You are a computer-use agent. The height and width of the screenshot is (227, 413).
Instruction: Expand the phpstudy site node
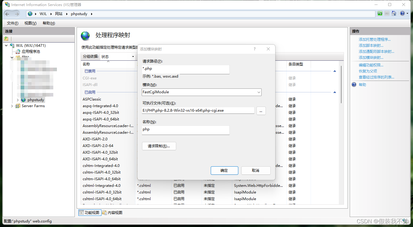click(18, 100)
